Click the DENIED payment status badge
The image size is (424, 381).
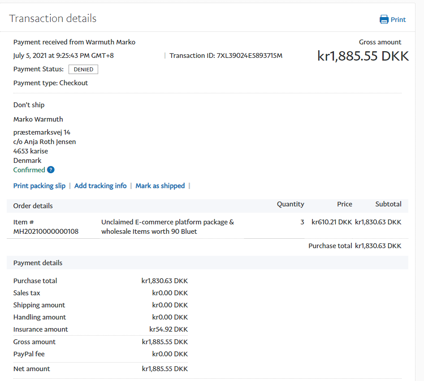[83, 70]
